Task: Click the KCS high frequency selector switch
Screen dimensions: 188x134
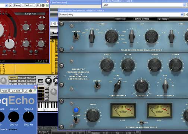Action: coord(165,86)
